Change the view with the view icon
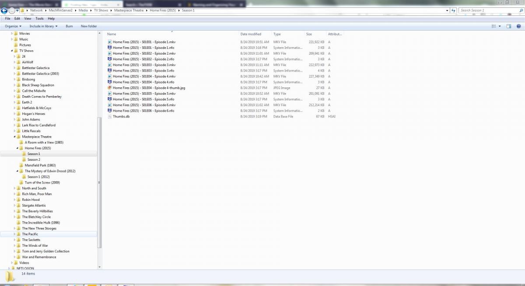Image resolution: width=525 pixels, height=286 pixels. [493, 26]
